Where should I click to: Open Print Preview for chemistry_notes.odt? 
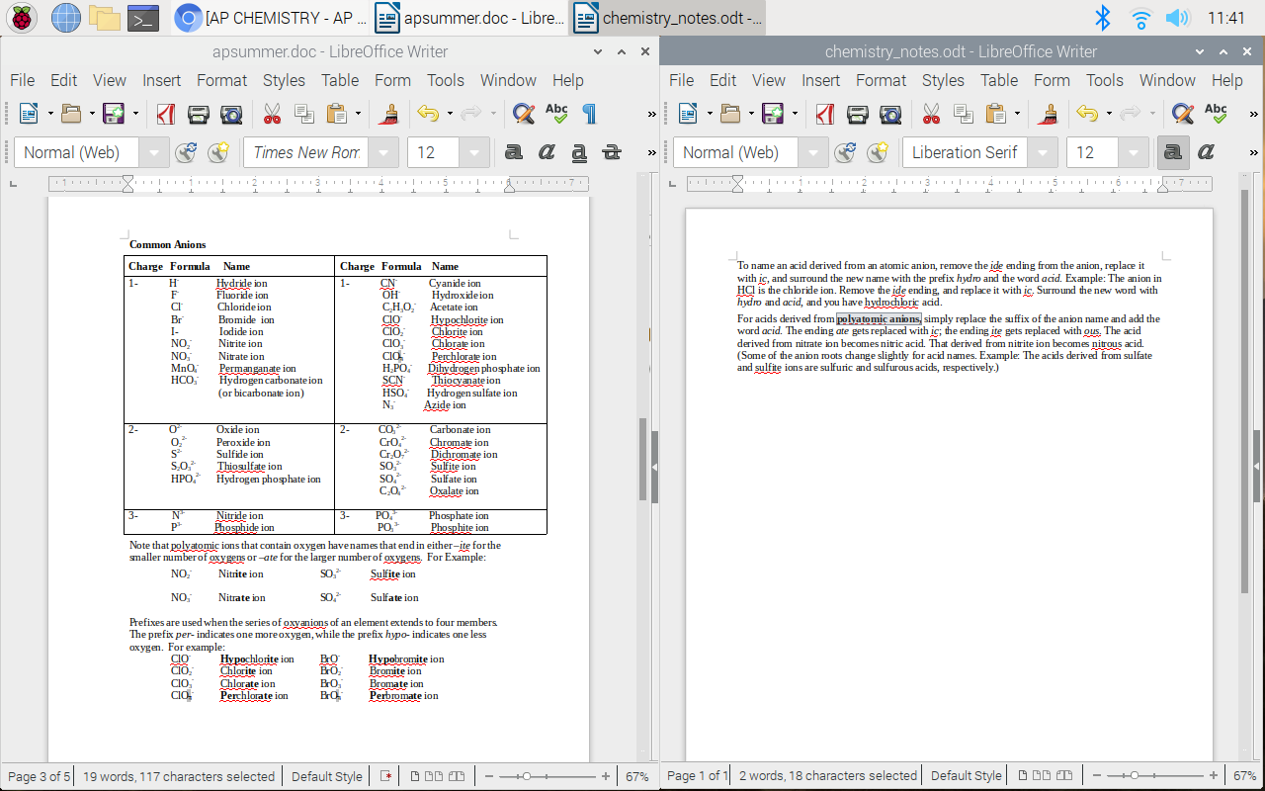[x=891, y=114]
